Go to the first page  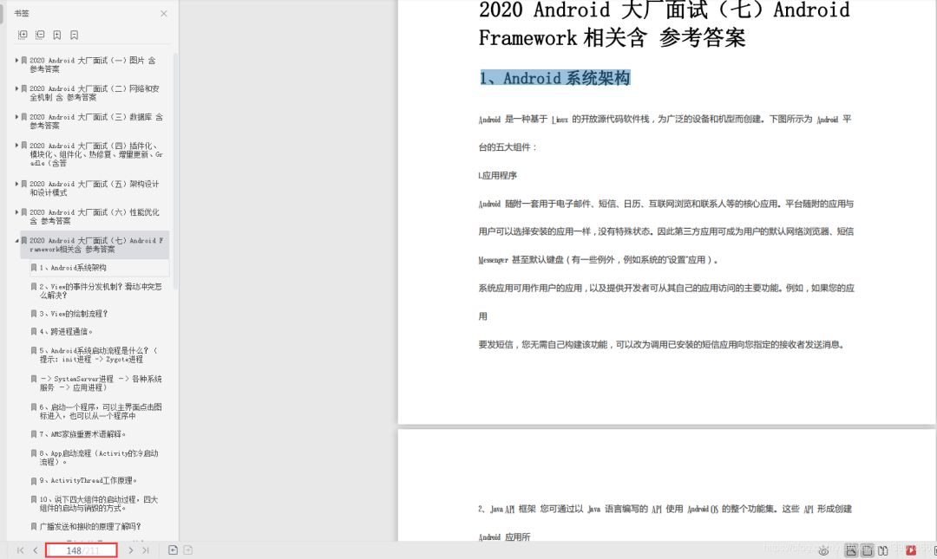coord(21,550)
